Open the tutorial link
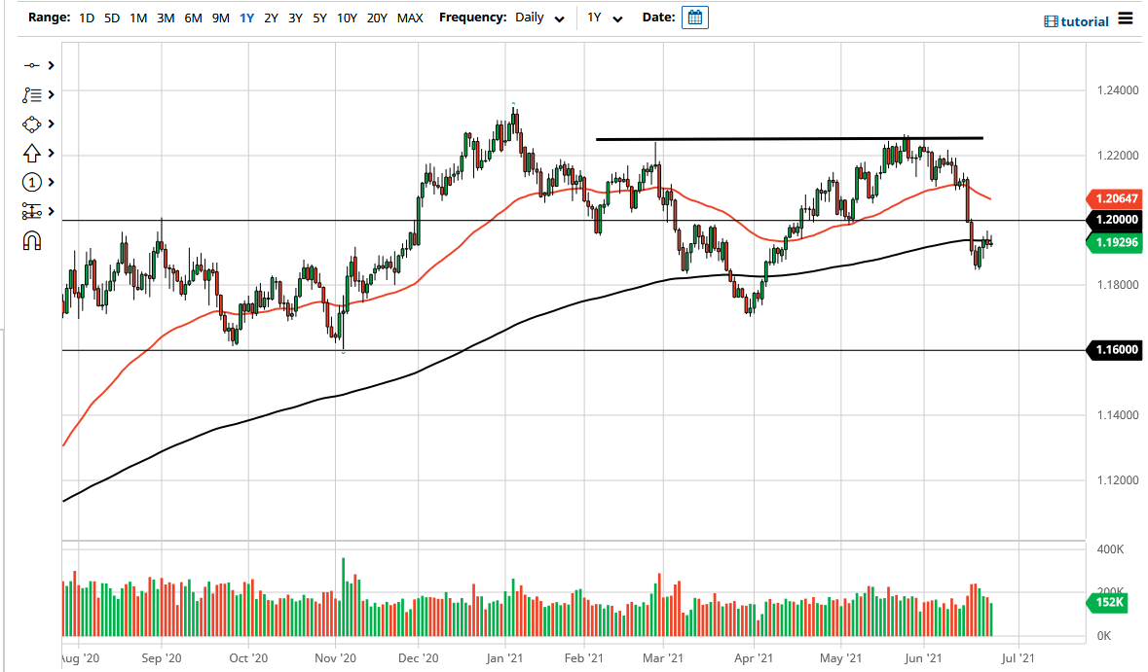The image size is (1148, 672). [1076, 21]
